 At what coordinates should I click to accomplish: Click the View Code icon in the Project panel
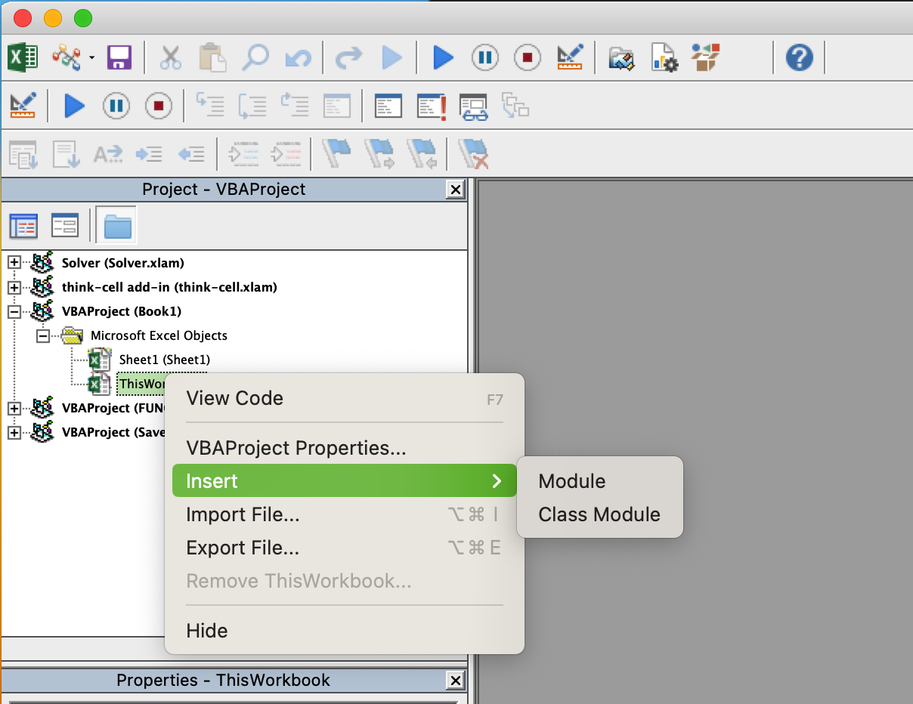click(23, 226)
